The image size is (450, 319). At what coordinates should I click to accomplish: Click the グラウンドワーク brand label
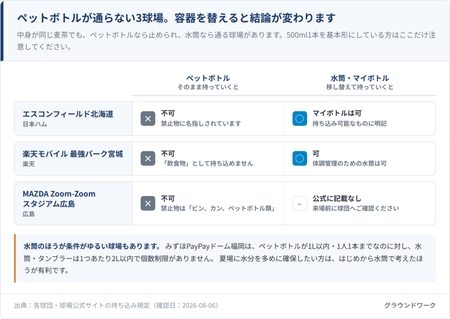pyautogui.click(x=410, y=305)
